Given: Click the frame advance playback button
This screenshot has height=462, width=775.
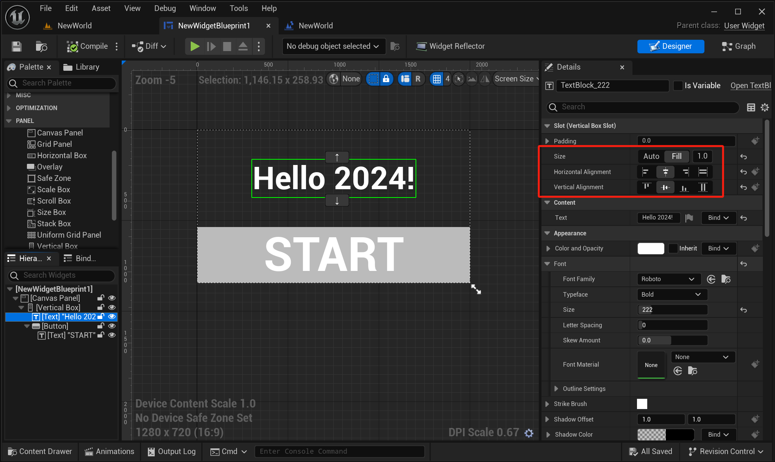Looking at the screenshot, I should 211,46.
